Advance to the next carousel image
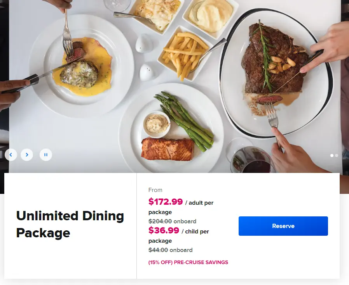This screenshot has height=285, width=349. tap(27, 155)
